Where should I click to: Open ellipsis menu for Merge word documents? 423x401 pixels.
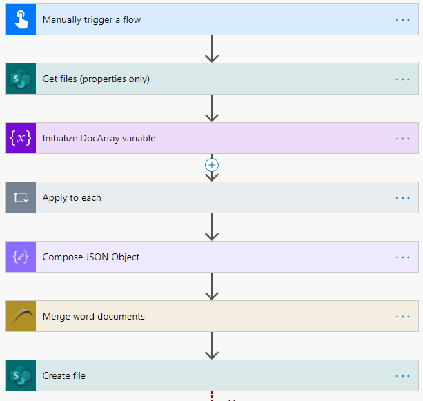[402, 317]
